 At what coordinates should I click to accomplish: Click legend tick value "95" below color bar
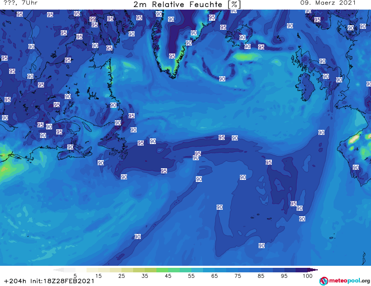tap(284, 276)
